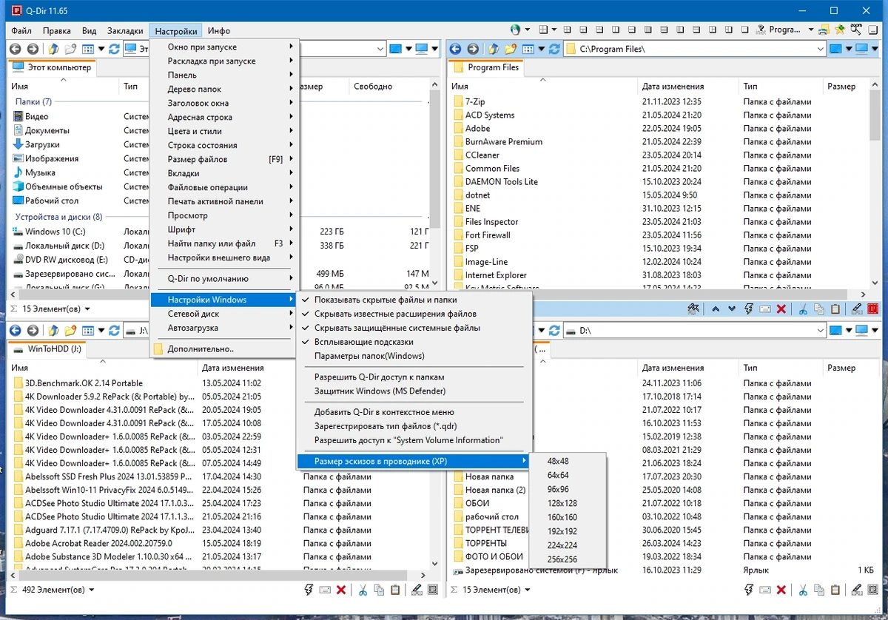Click the up chevron icon in Program Files status bar
This screenshot has width=888, height=620.
point(716,309)
